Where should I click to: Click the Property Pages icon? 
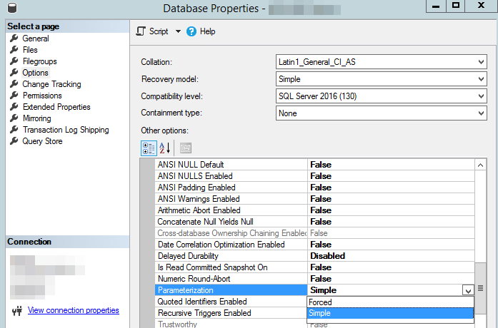[x=185, y=148]
